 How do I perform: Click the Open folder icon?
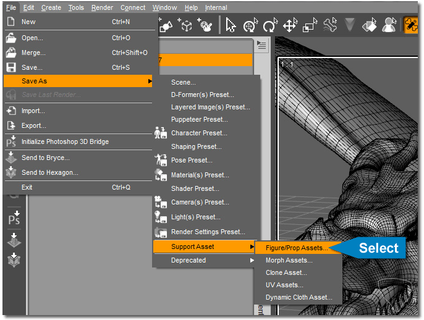tap(11, 38)
